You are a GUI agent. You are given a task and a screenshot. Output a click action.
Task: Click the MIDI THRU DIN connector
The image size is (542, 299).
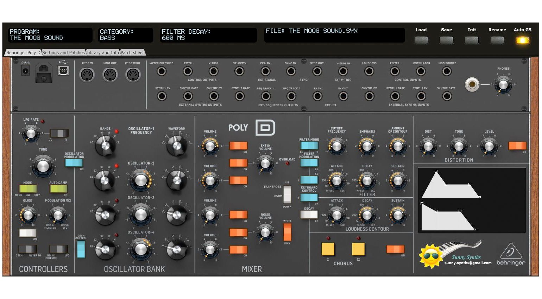(x=133, y=75)
